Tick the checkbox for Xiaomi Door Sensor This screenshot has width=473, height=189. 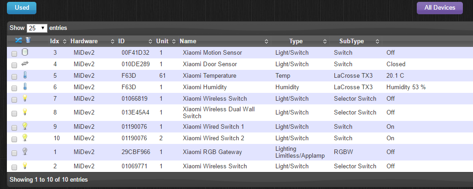[x=14, y=65]
